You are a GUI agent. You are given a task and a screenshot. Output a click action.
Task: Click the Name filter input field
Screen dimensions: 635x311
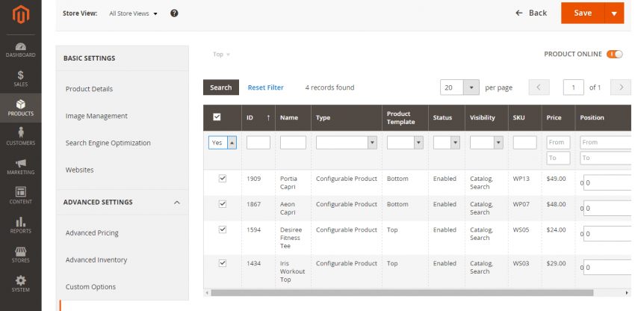tap(293, 142)
